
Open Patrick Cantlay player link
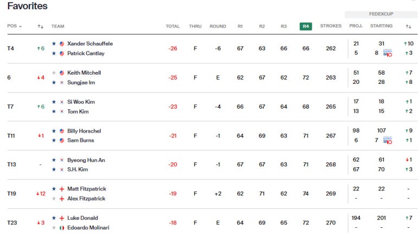86,54
